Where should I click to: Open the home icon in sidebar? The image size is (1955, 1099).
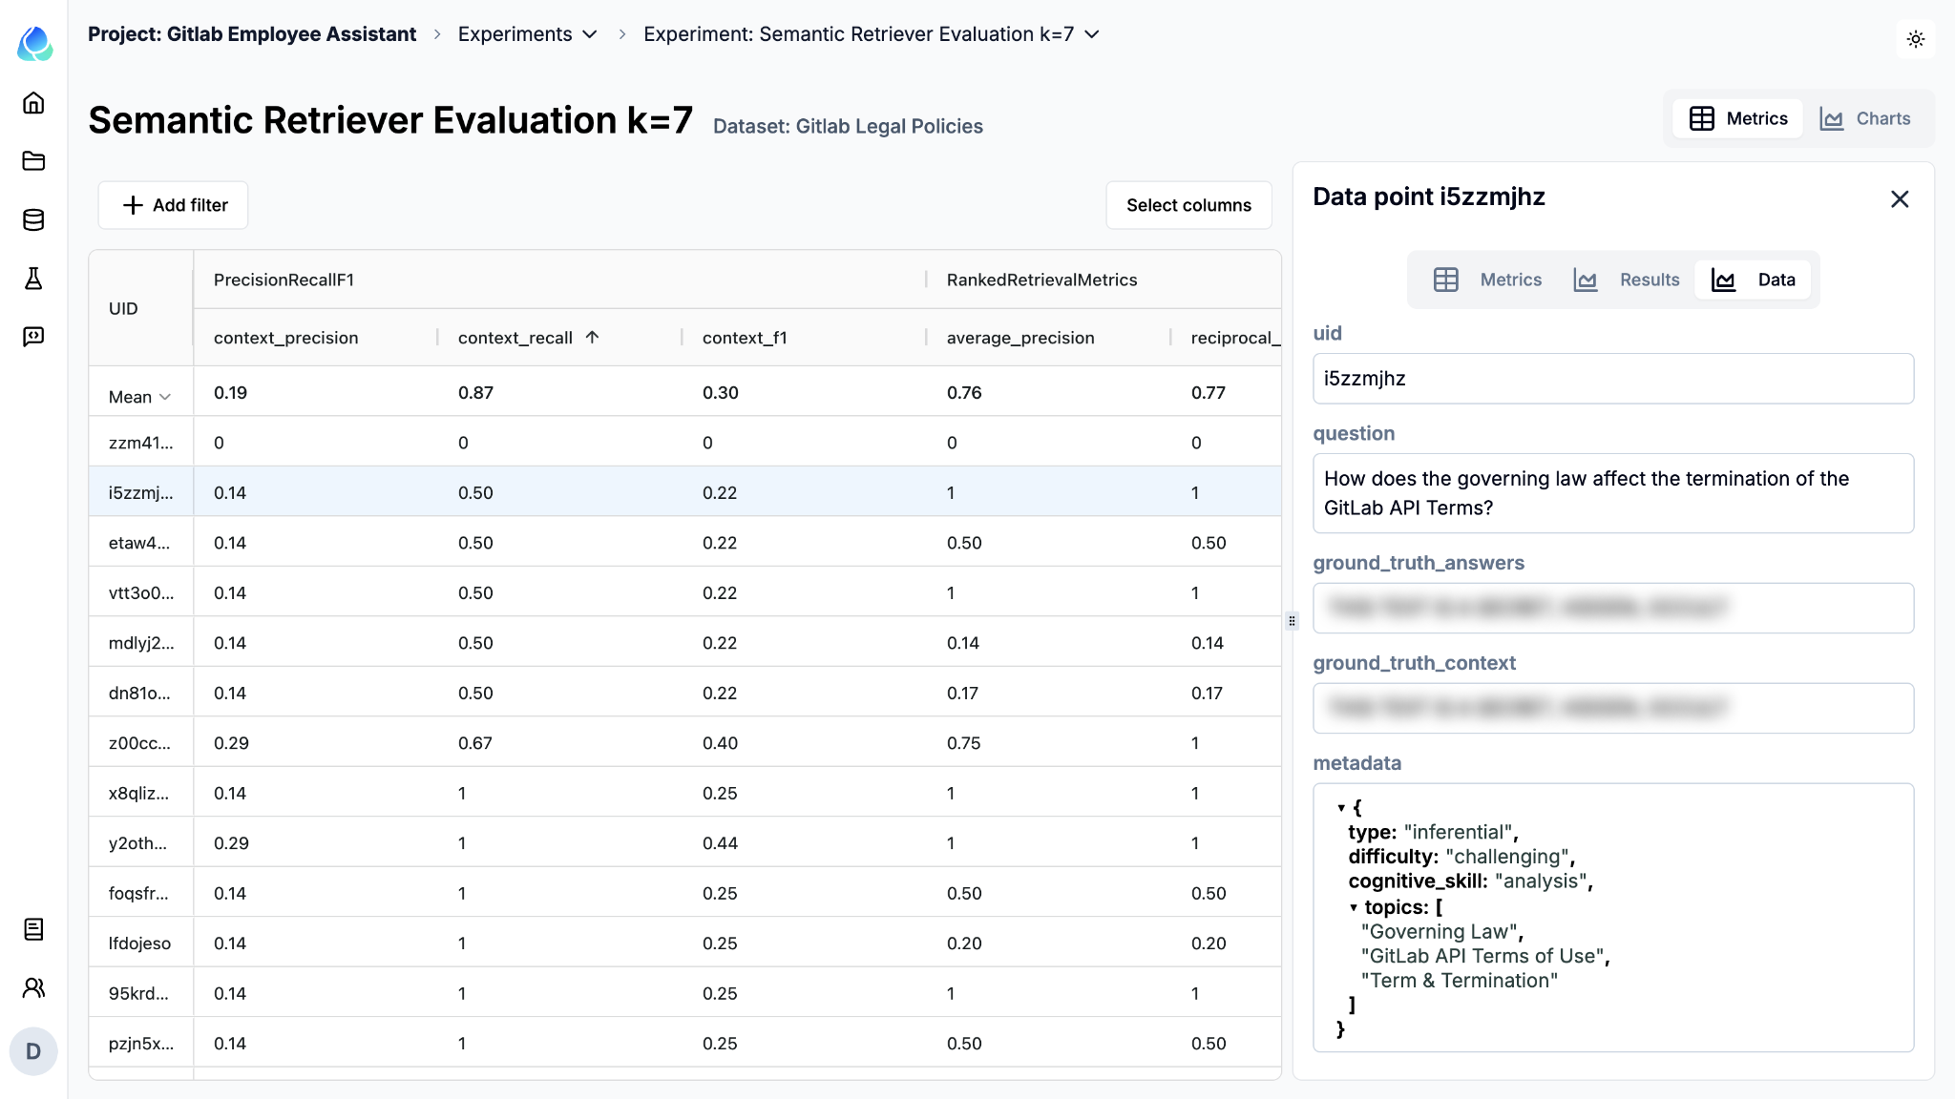coord(33,103)
